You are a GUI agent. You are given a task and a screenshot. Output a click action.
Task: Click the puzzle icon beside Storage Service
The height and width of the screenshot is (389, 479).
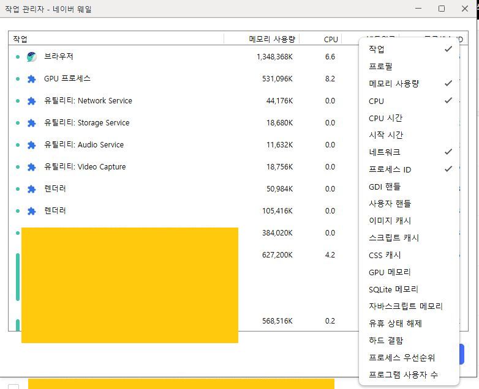click(x=31, y=123)
